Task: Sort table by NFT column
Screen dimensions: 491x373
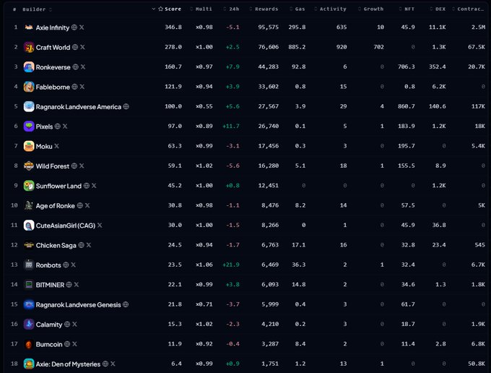Action: coord(407,9)
